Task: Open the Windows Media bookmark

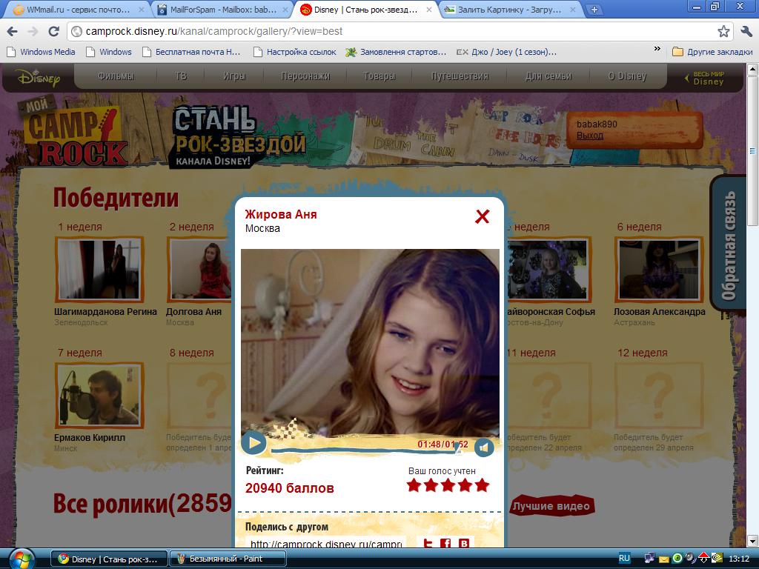Action: [x=41, y=52]
